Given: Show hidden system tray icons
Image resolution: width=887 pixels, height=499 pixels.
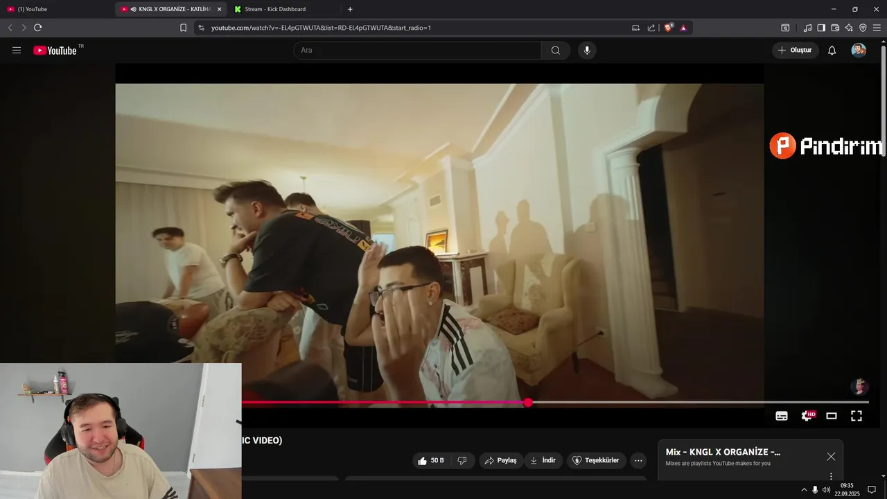Looking at the screenshot, I should [804, 490].
